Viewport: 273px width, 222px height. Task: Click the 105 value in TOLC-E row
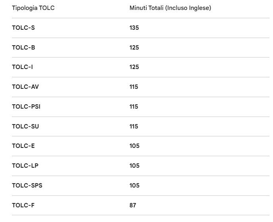click(135, 146)
